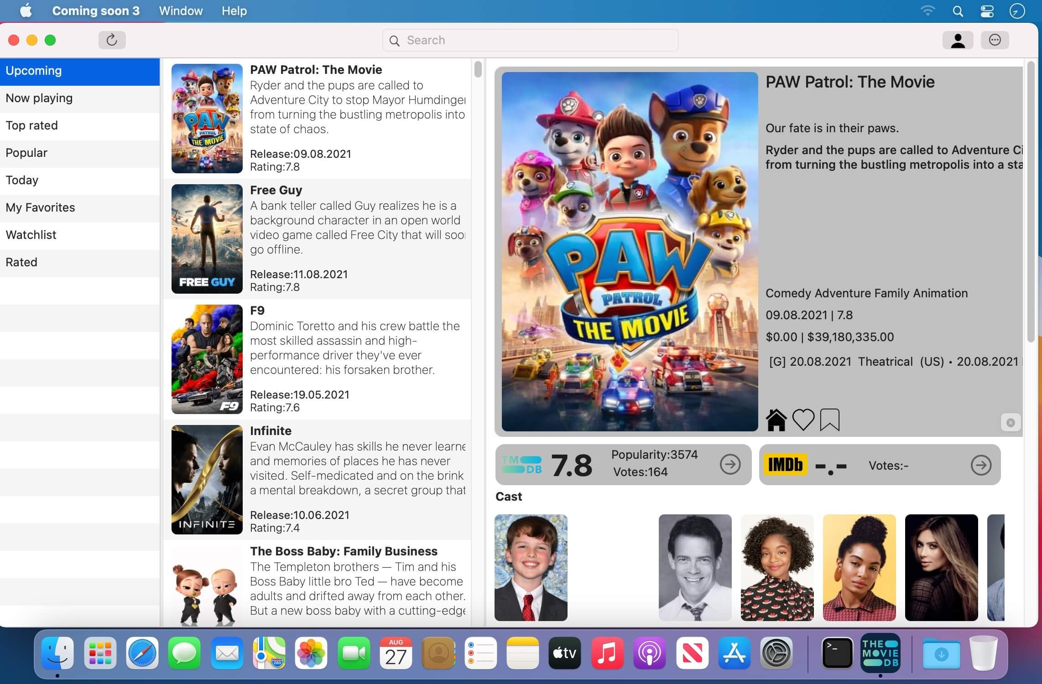The width and height of the screenshot is (1042, 684).
Task: Close the movie detail panel
Action: pos(1011,423)
